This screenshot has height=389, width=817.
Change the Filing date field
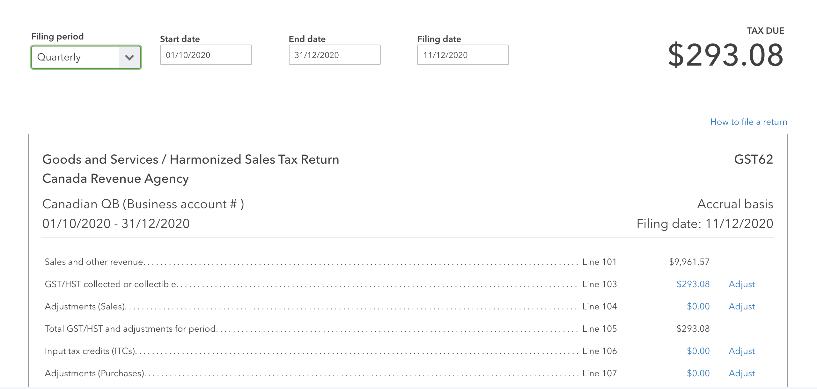pos(463,55)
